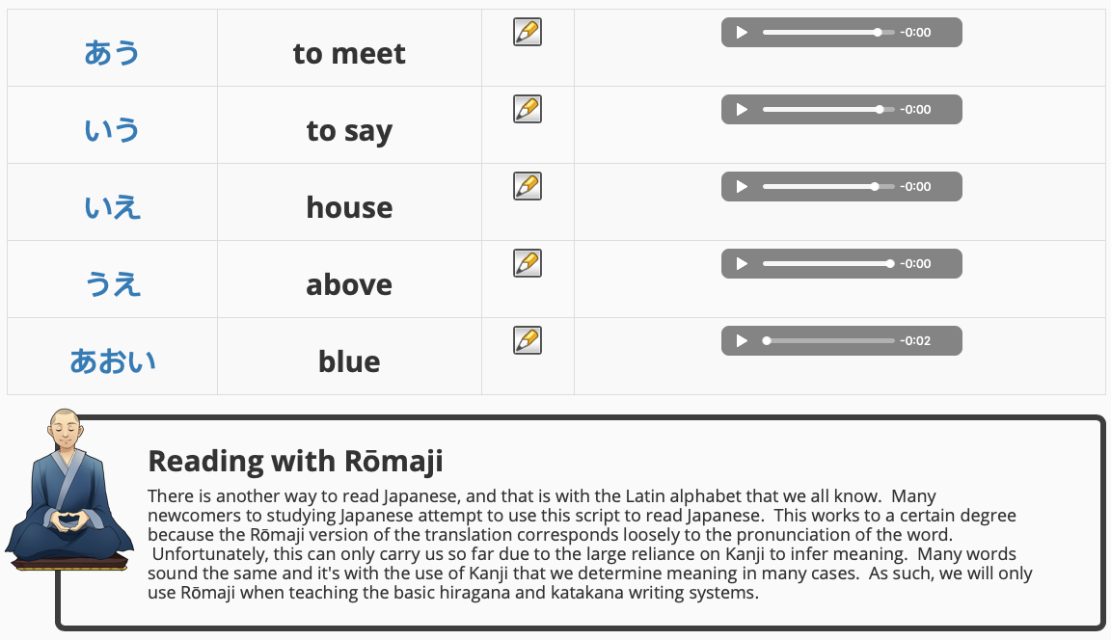Click the pencil icon in the あう row
The height and width of the screenshot is (640, 1111).
(x=527, y=32)
